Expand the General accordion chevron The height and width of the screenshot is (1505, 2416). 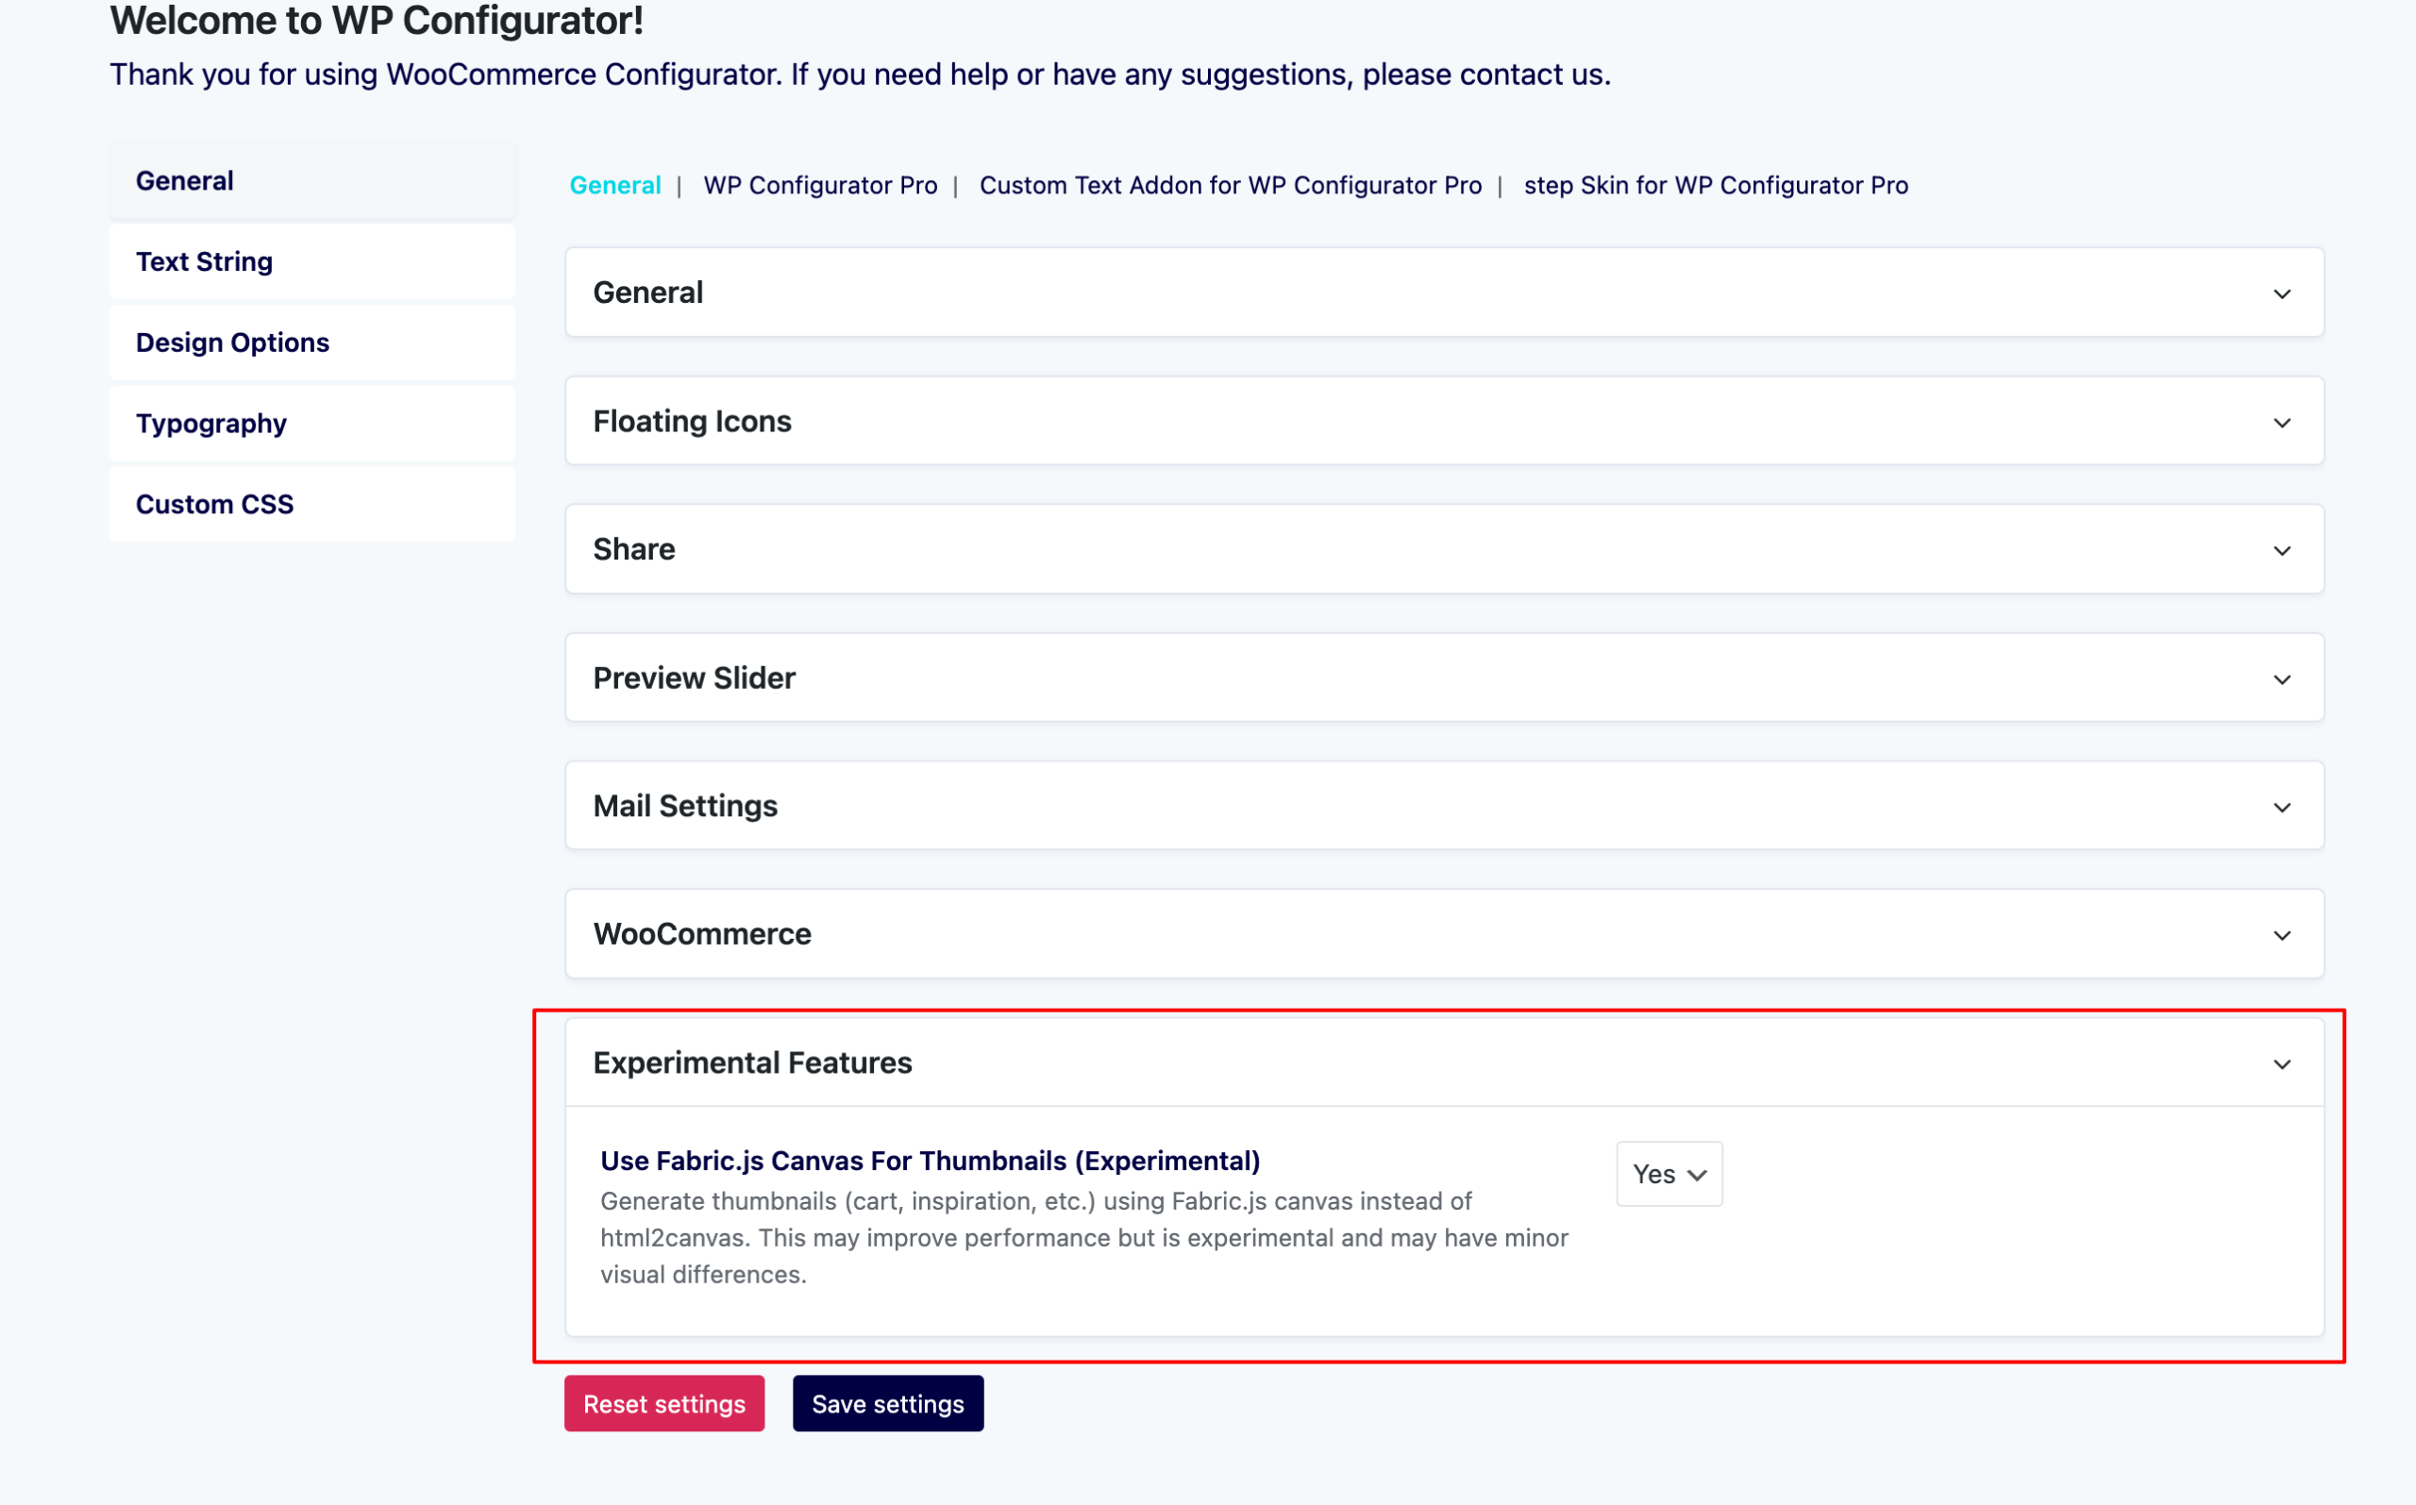click(2282, 293)
